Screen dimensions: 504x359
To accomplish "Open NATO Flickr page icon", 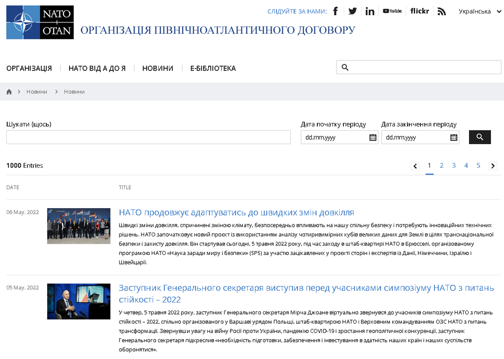I will tap(420, 11).
